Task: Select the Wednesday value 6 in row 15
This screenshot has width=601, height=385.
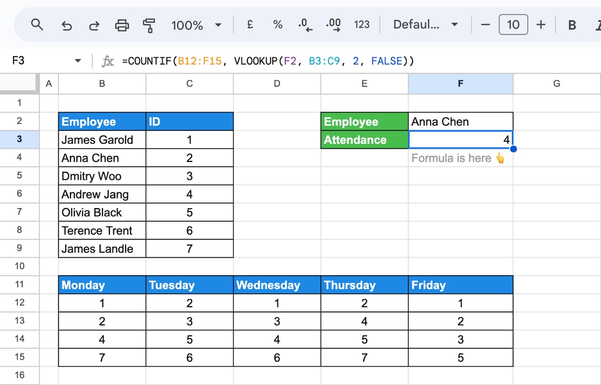Action: [x=277, y=357]
